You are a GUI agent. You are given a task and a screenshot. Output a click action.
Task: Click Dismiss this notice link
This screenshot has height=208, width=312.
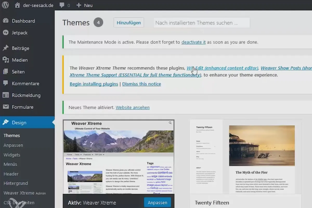click(x=142, y=84)
